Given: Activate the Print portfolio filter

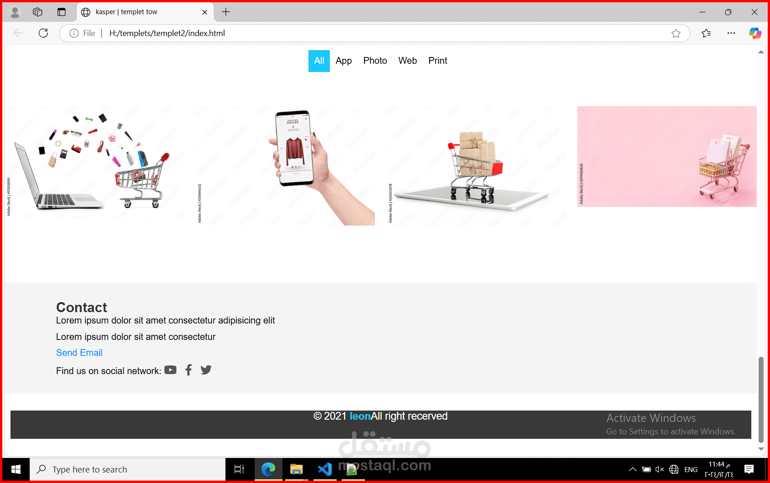Looking at the screenshot, I should coord(437,61).
